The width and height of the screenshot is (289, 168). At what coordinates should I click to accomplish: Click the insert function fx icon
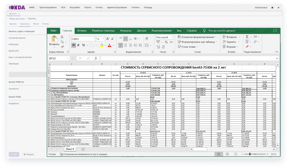click(96, 58)
